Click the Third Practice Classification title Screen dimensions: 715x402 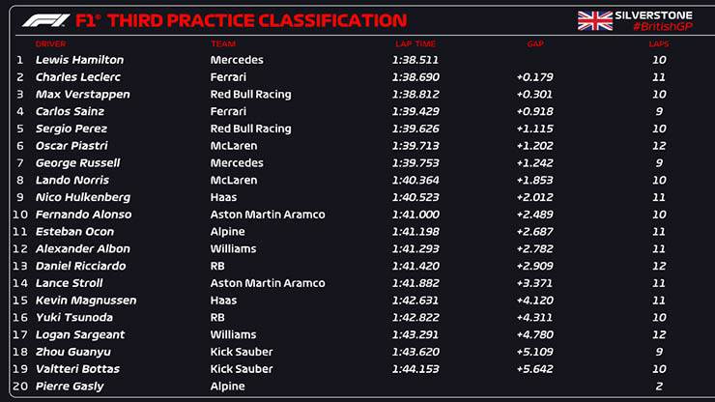point(269,20)
